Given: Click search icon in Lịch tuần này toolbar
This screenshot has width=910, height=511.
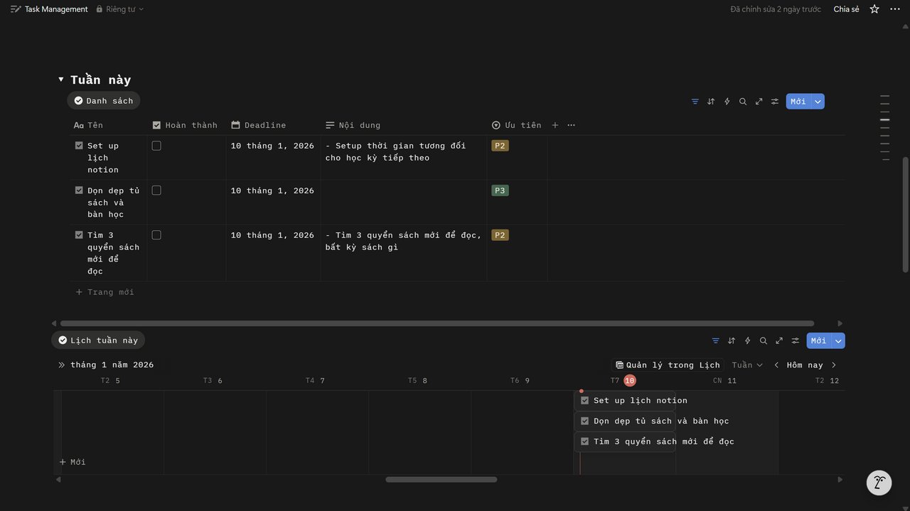Looking at the screenshot, I should [x=764, y=341].
